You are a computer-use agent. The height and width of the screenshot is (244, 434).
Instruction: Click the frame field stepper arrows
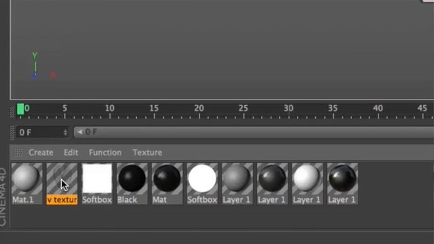pyautogui.click(x=65, y=133)
